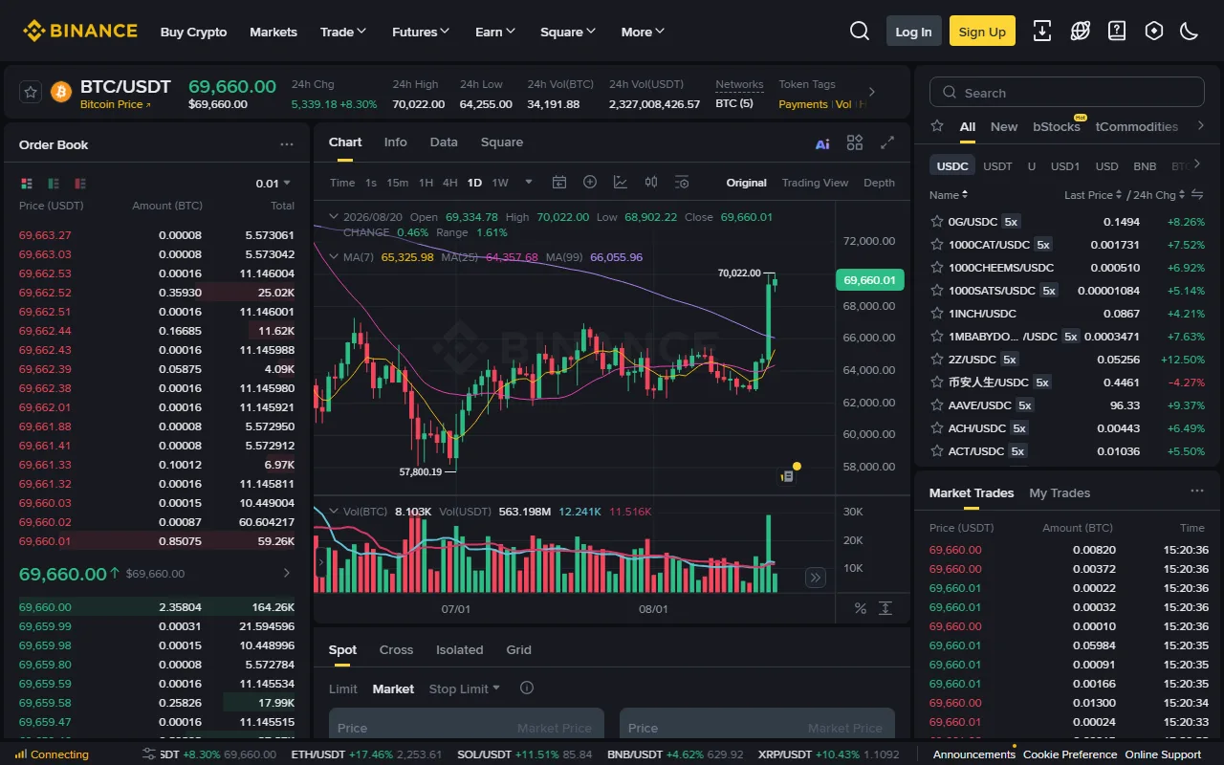Show more quote currency filters arrow
1224x765 pixels.
coord(1198,164)
